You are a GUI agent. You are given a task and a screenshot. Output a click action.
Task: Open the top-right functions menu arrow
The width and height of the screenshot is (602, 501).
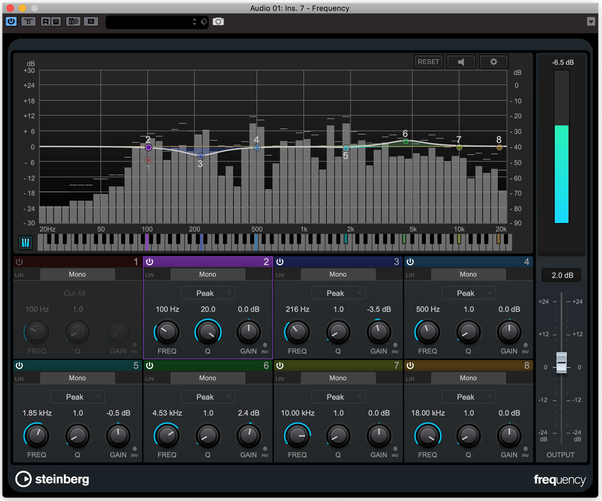coord(591,21)
